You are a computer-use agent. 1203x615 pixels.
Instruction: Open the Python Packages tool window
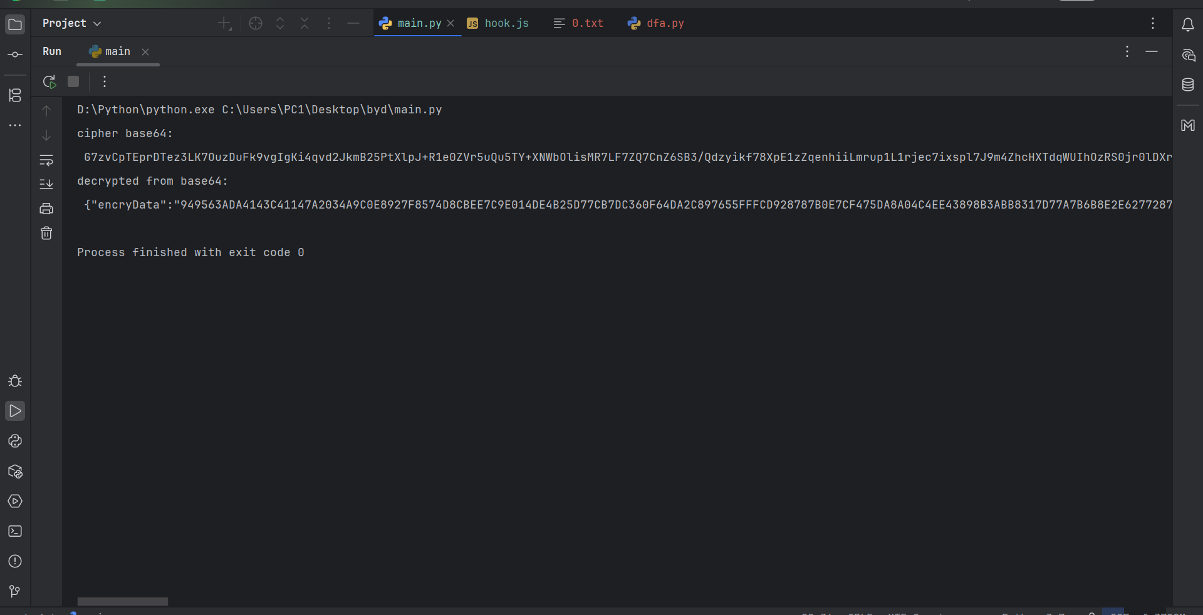pyautogui.click(x=15, y=471)
